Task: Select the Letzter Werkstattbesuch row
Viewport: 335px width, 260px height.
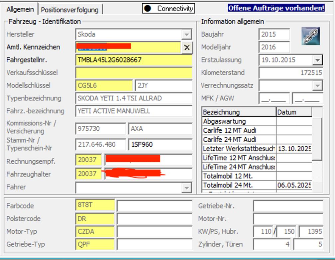Action: click(239, 149)
